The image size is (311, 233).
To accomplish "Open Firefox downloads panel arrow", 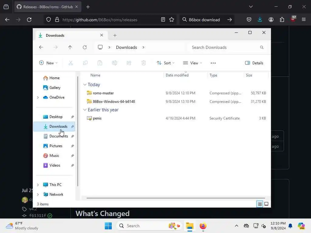I will (x=260, y=19).
